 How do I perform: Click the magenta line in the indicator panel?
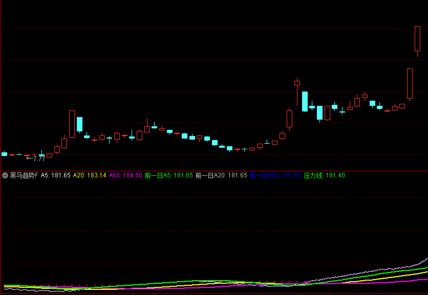[x=358, y=283]
